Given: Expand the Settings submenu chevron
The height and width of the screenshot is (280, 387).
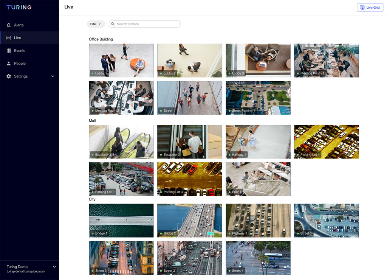Looking at the screenshot, I should [53, 76].
